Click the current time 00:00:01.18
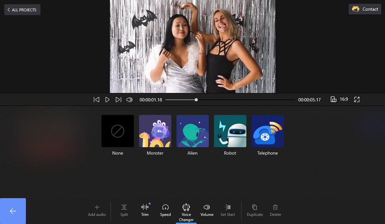Viewport: 385px width, 224px height. coord(151,100)
